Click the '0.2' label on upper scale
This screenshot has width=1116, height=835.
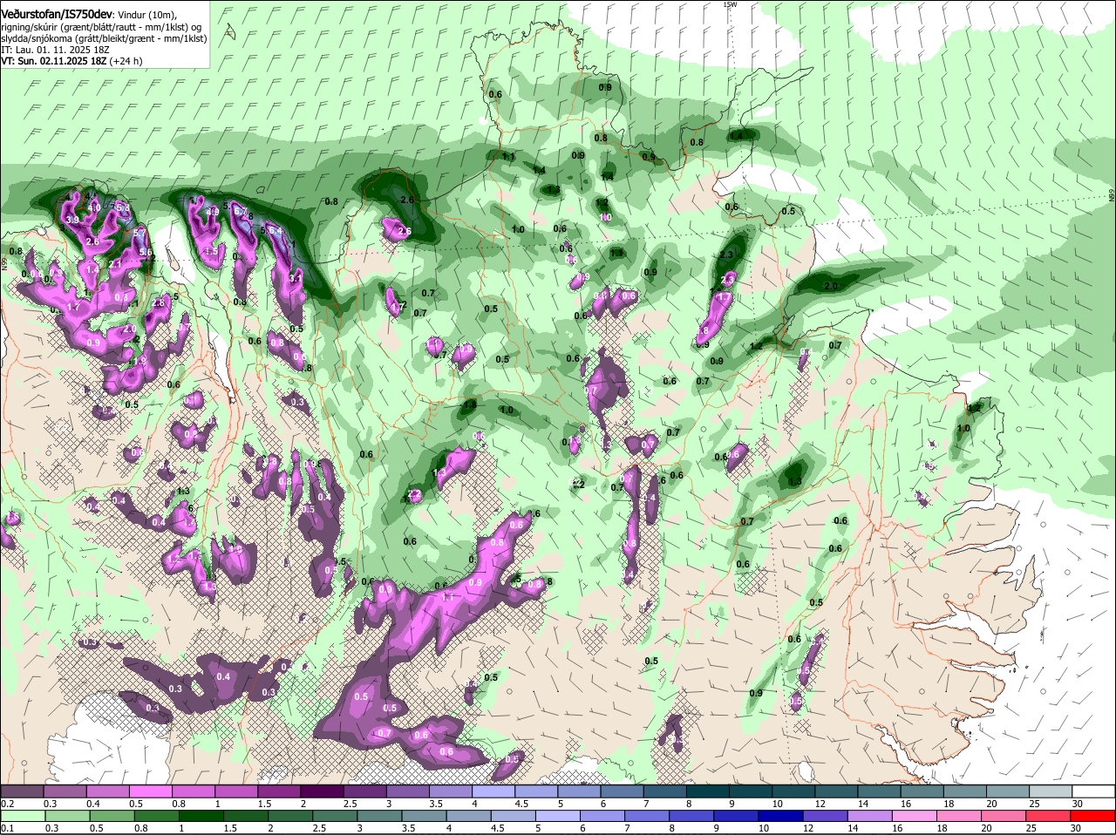[x=7, y=803]
